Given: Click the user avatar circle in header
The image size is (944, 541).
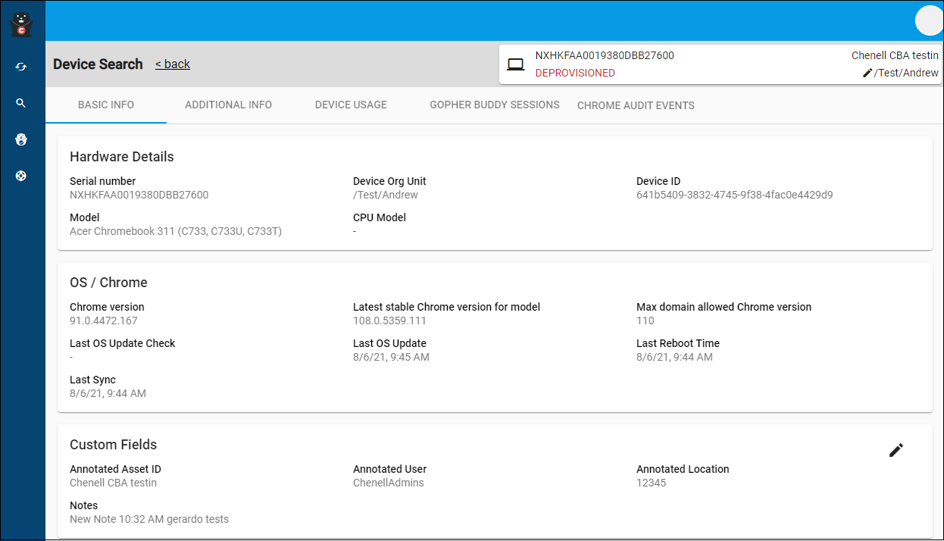Looking at the screenshot, I should click(929, 20).
